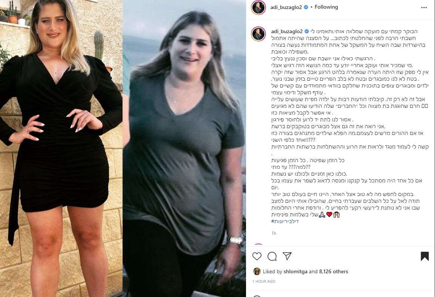Click adi_buzaglo2 profile picture in header
435x297 pixels.
coord(258,8)
